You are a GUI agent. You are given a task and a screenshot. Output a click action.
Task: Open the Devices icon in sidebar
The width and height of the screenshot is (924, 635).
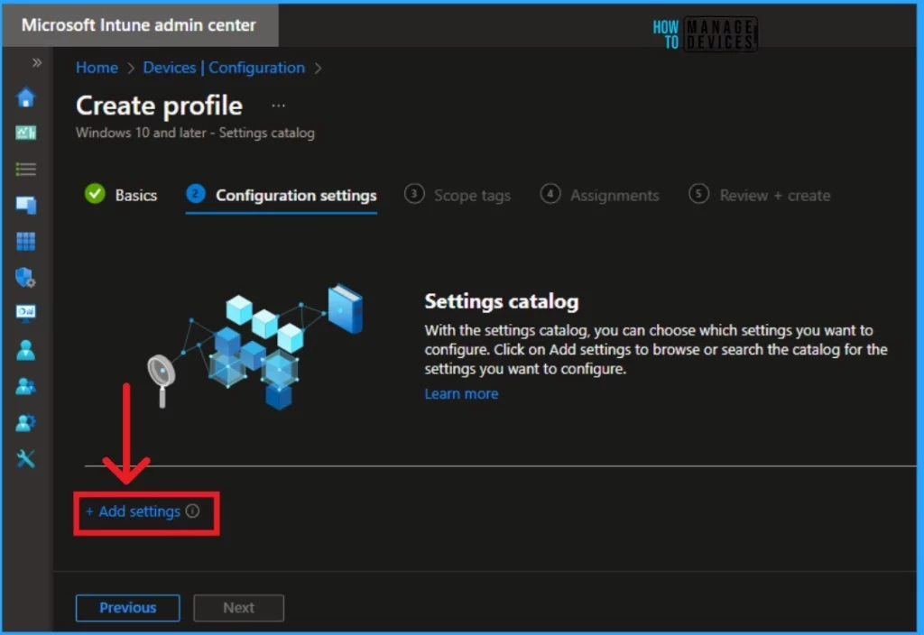pos(25,205)
